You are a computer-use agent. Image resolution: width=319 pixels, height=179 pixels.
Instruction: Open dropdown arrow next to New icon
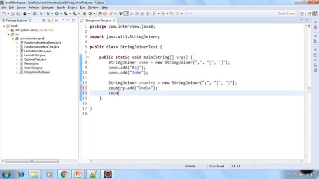click(x=8, y=13)
